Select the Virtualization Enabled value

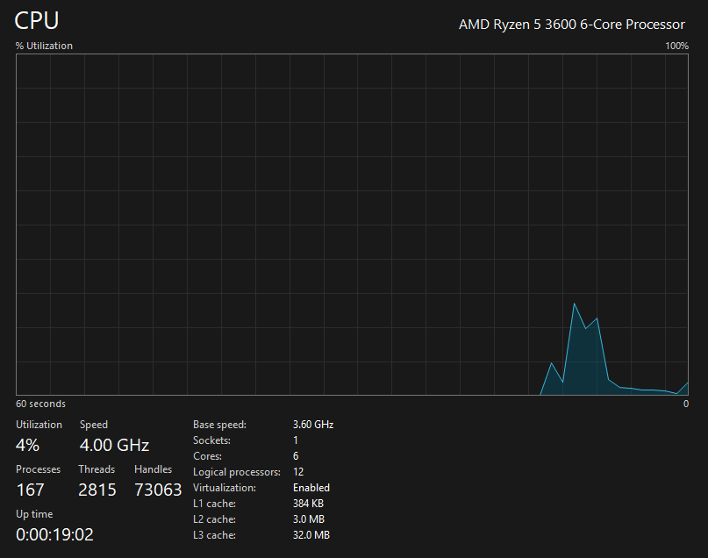[x=311, y=488]
